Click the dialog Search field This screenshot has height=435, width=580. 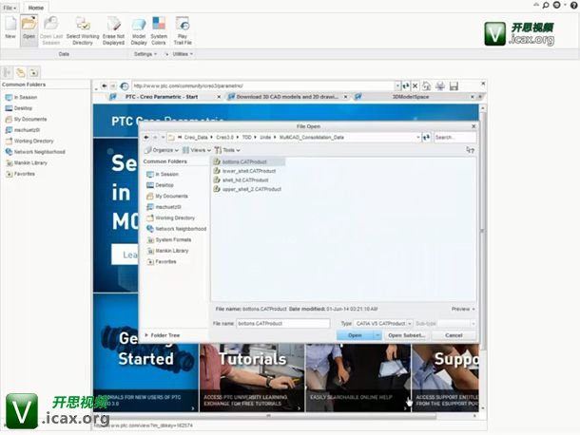(x=455, y=137)
